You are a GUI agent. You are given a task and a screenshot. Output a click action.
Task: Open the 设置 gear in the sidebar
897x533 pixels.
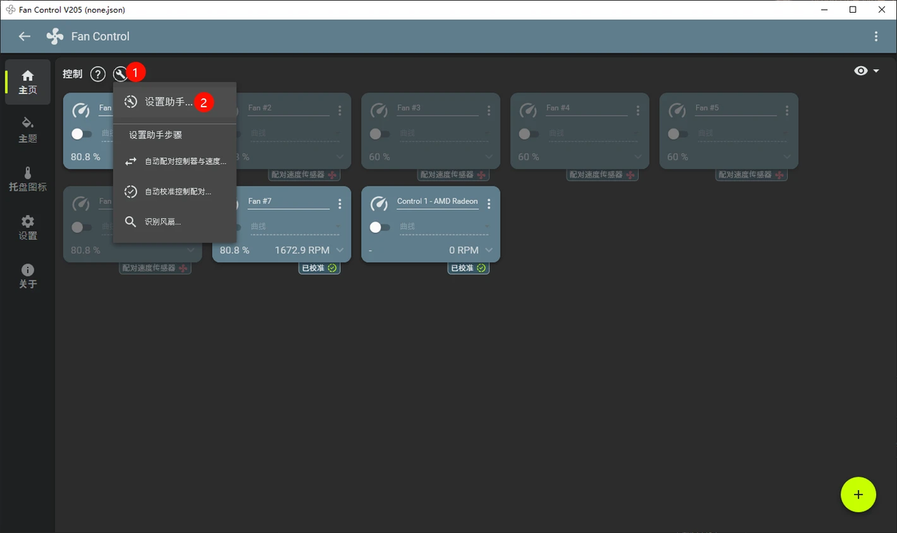[27, 227]
